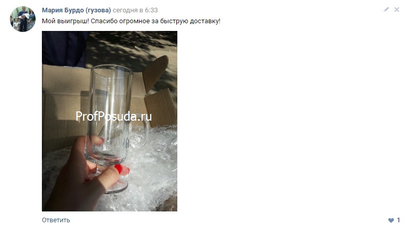Like the comment with the heart icon
The image size is (410, 230).
391,220
